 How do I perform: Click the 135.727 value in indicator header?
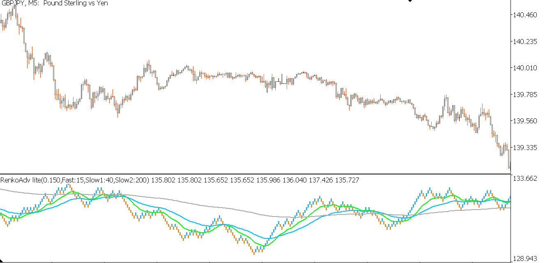click(x=347, y=180)
